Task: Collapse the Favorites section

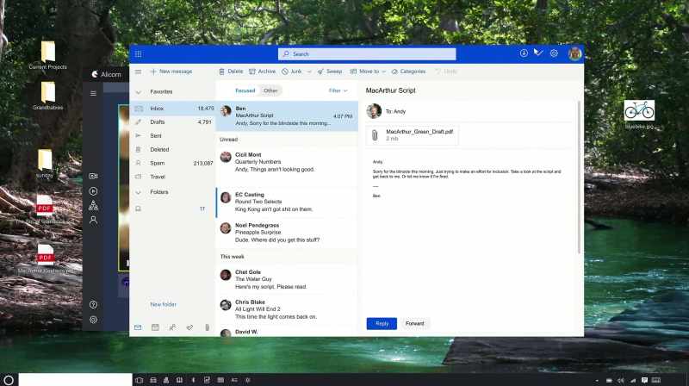Action: [x=139, y=92]
